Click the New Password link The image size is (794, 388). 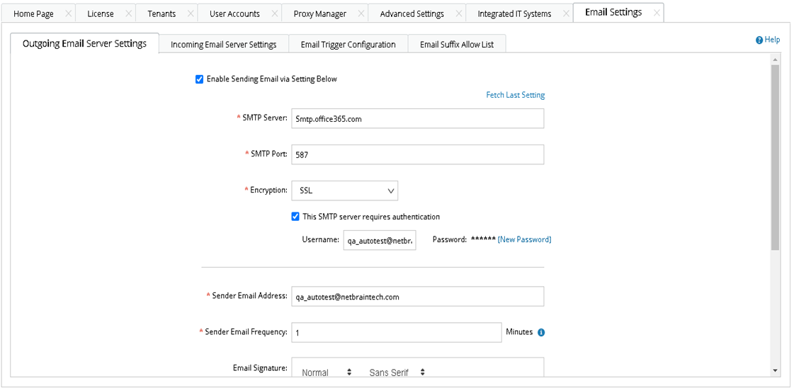[524, 239]
